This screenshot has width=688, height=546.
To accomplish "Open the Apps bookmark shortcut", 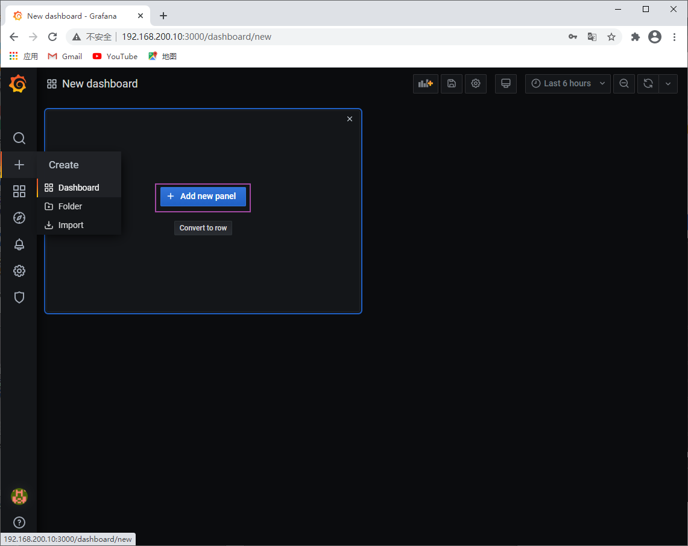I will (x=24, y=56).
